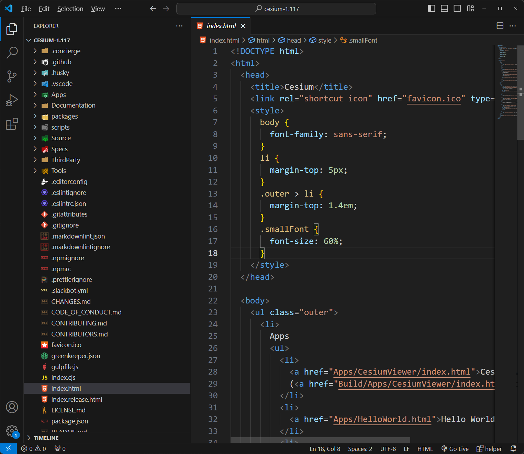This screenshot has width=524, height=454.
Task: Click the head breadcrumb item
Action: (x=289, y=40)
